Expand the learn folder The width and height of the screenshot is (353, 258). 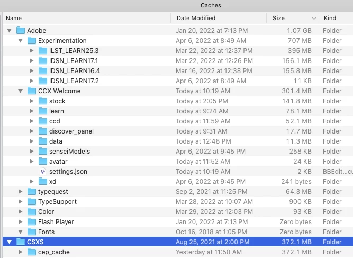pyautogui.click(x=32, y=111)
